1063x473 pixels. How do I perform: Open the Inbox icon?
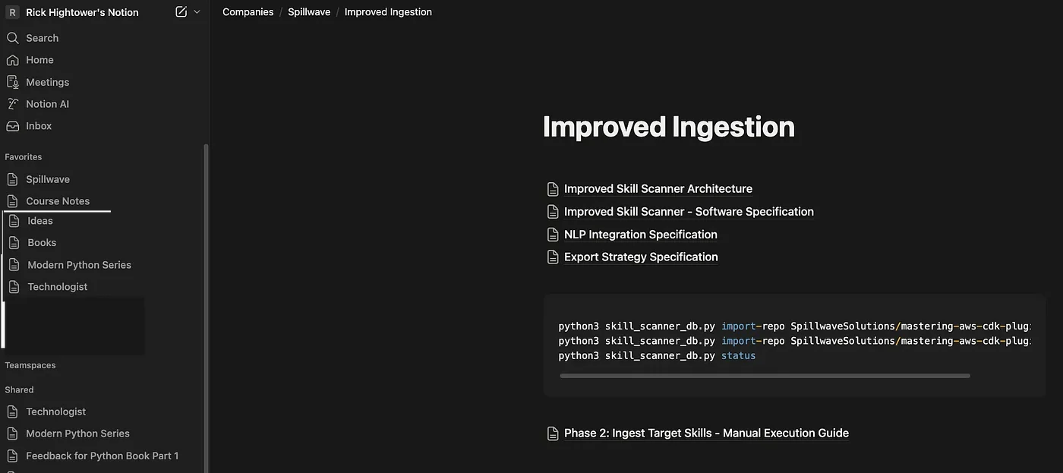click(13, 125)
